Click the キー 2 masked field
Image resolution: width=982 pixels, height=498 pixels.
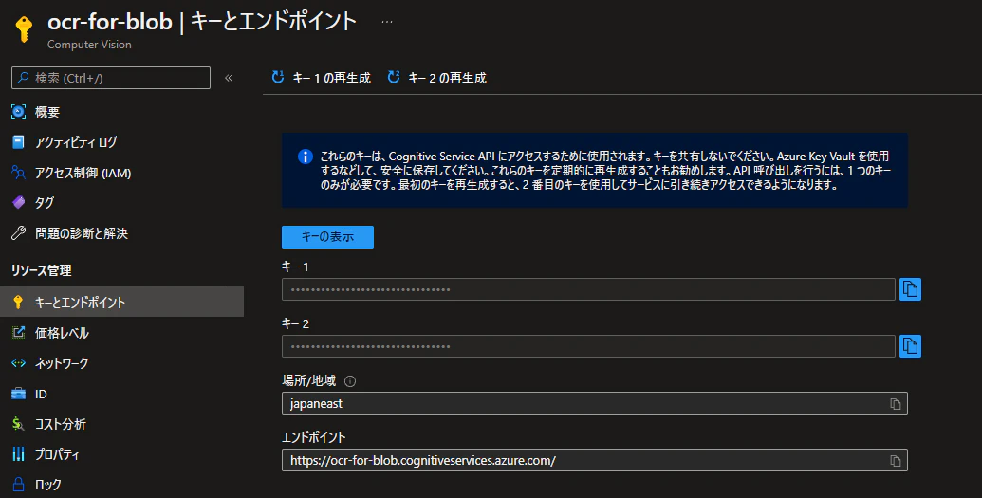(588, 346)
